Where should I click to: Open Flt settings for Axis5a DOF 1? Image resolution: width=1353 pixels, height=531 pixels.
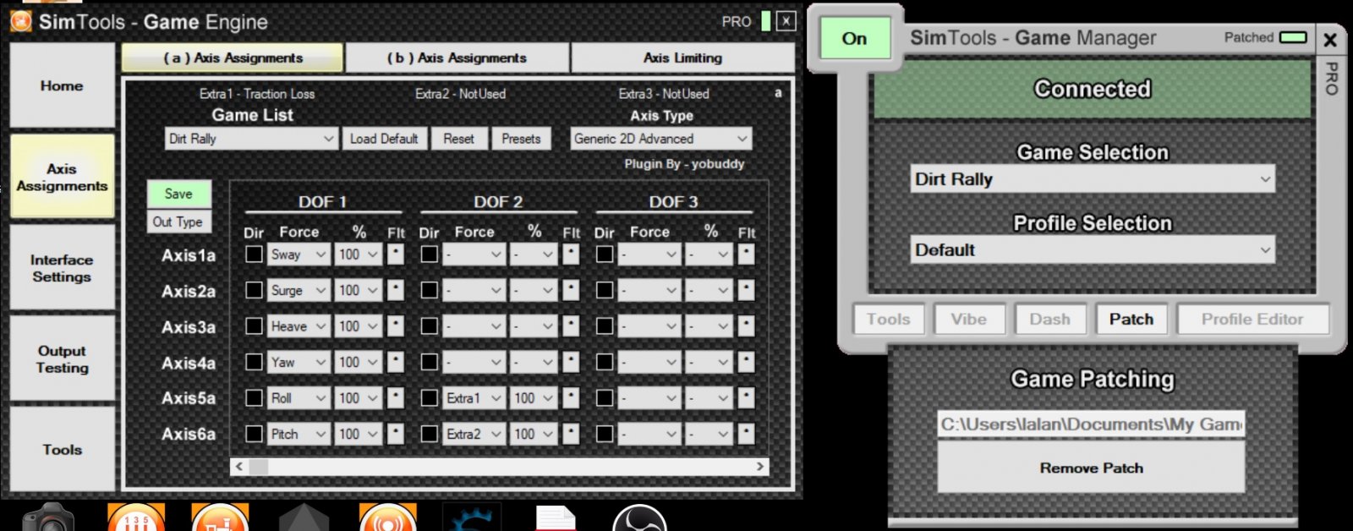click(396, 397)
